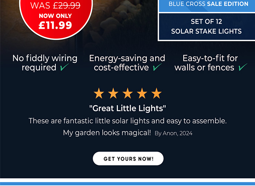The image size is (255, 186).
Task: Click the green checkmark after 'required'
Action: 65,68
